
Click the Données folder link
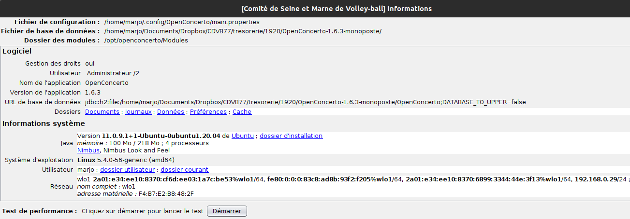(171, 112)
